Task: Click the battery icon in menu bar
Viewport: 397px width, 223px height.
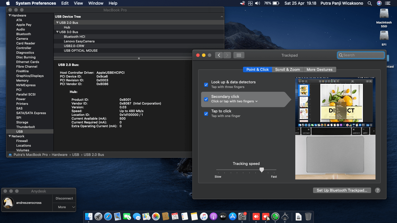Action: [276, 3]
